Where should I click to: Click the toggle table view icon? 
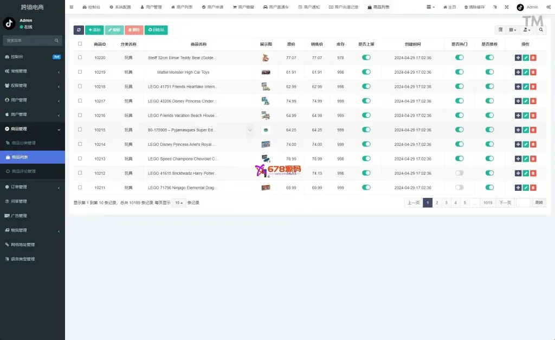(500, 30)
